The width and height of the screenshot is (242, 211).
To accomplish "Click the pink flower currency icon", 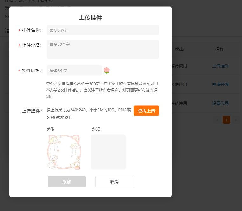I will pos(106,71).
